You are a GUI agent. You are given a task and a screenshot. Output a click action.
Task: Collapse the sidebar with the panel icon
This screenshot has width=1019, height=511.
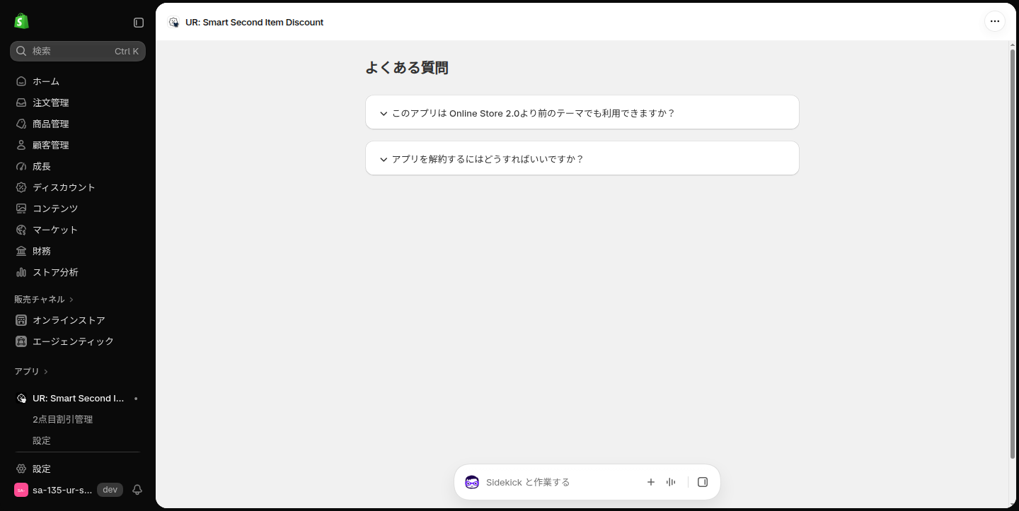click(x=139, y=23)
